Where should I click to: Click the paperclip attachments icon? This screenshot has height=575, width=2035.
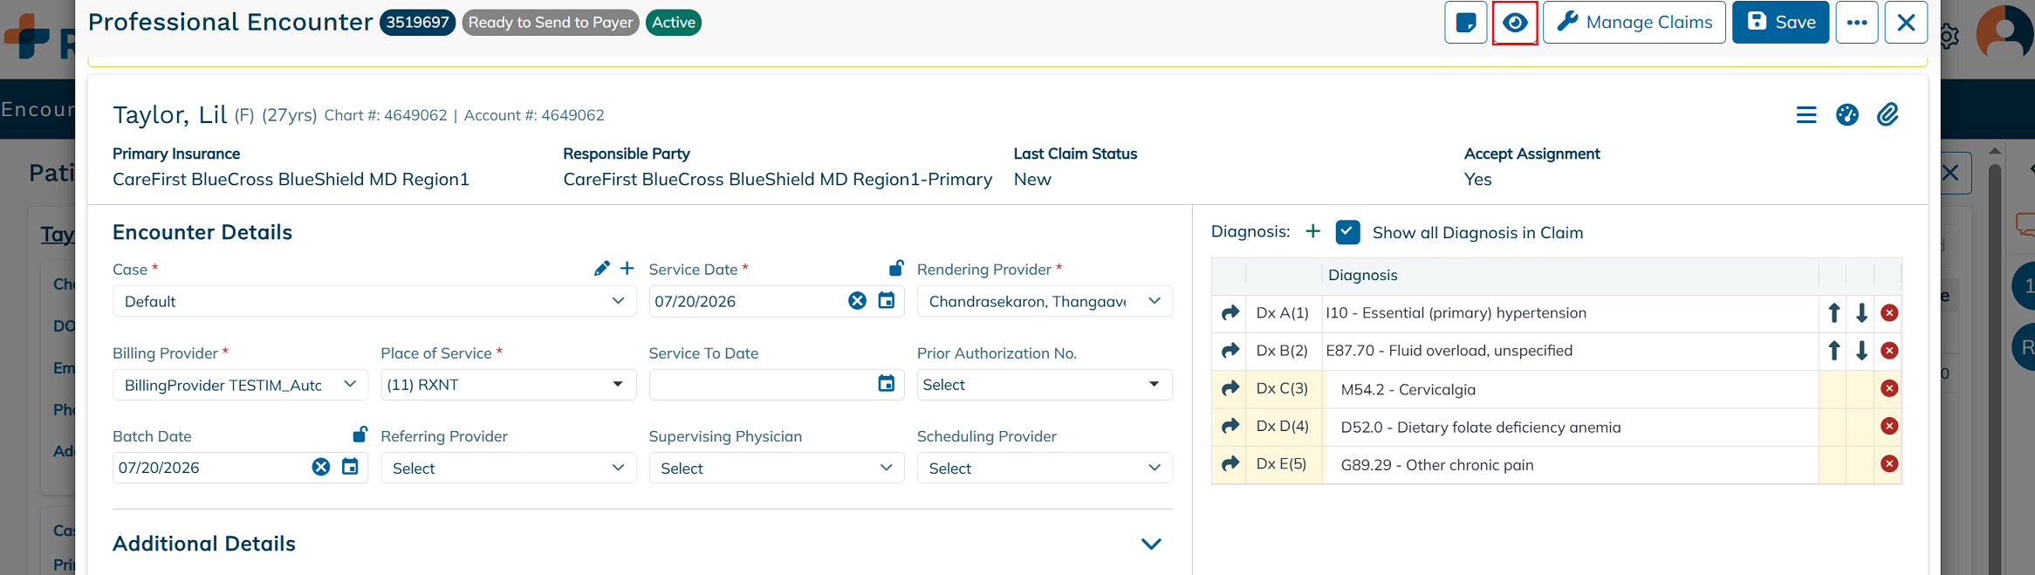point(1888,114)
